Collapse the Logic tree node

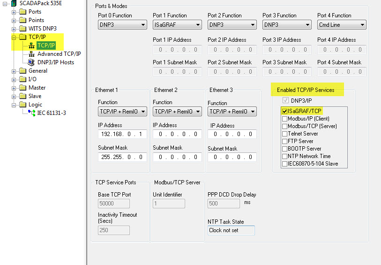click(x=14, y=105)
